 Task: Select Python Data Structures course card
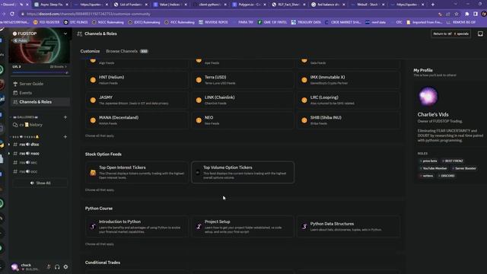coord(349,227)
